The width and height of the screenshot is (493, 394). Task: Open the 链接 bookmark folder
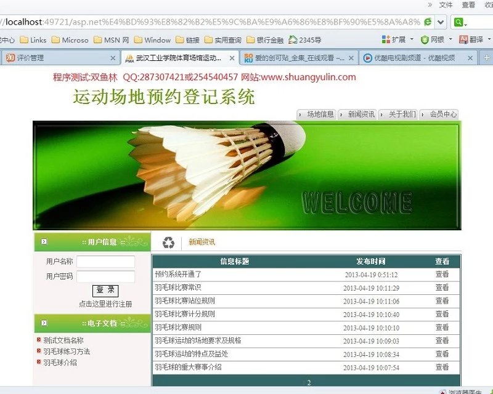click(188, 40)
